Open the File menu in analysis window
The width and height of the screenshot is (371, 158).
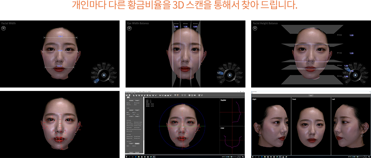pyautogui.click(x=126, y=93)
